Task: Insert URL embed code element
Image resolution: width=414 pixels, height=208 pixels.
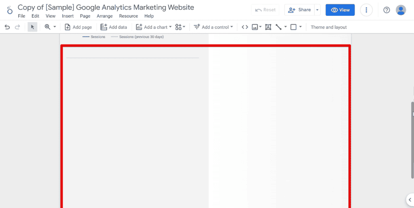Action: (245, 27)
